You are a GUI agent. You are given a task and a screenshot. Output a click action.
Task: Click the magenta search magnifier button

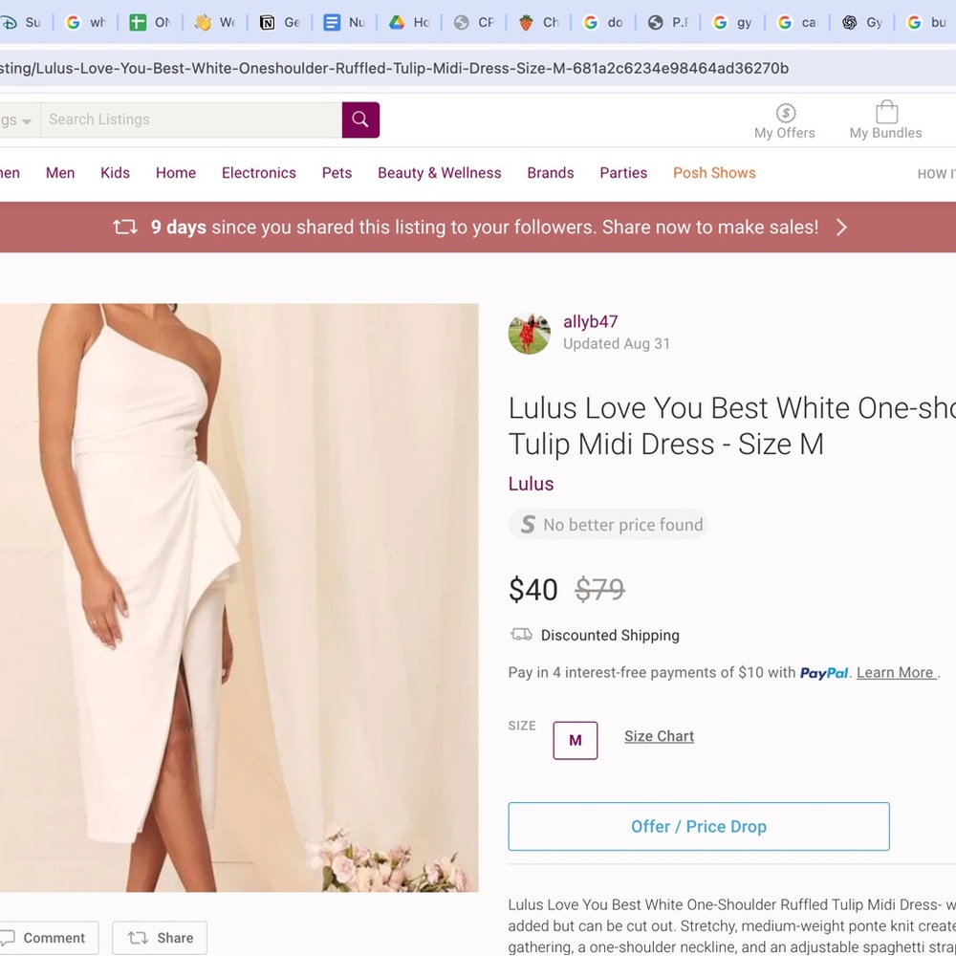tap(360, 119)
